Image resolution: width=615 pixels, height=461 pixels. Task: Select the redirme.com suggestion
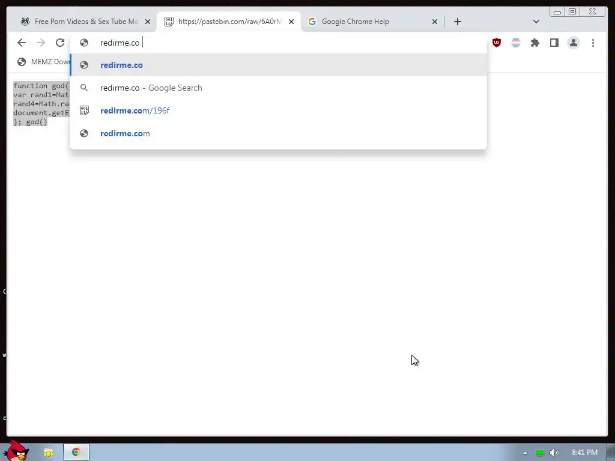click(x=279, y=133)
